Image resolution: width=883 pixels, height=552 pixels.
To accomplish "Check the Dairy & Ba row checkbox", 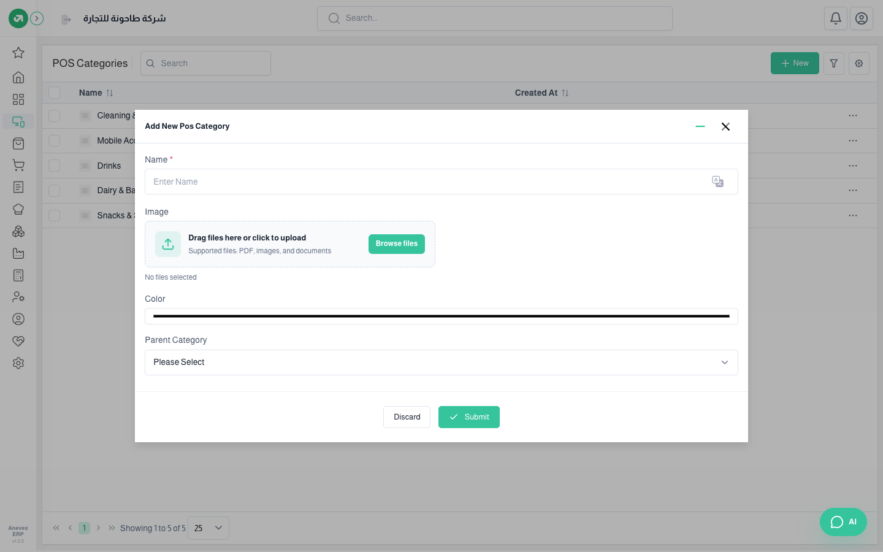I will (55, 190).
